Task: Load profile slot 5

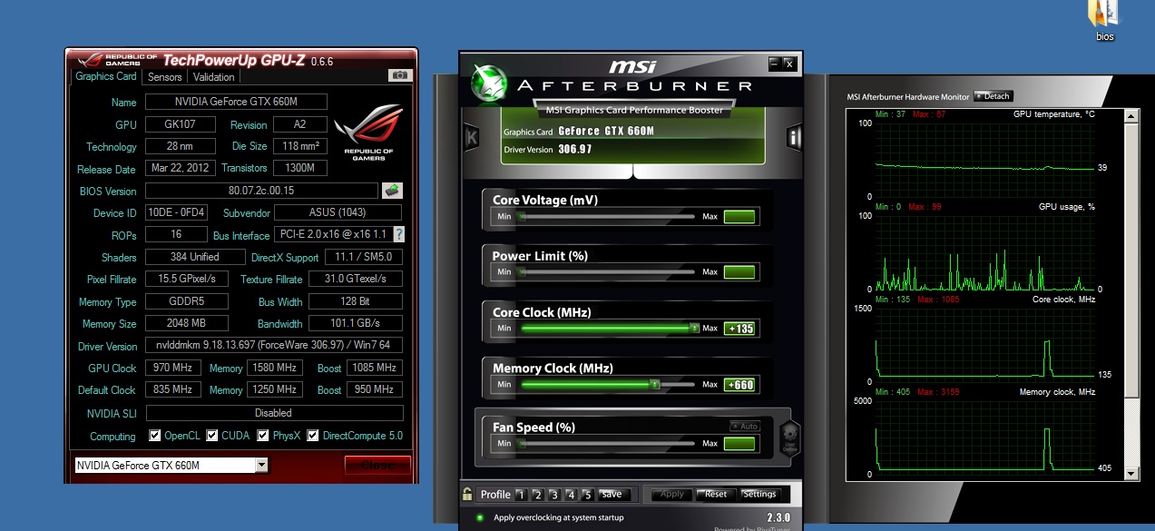Action: pos(587,495)
